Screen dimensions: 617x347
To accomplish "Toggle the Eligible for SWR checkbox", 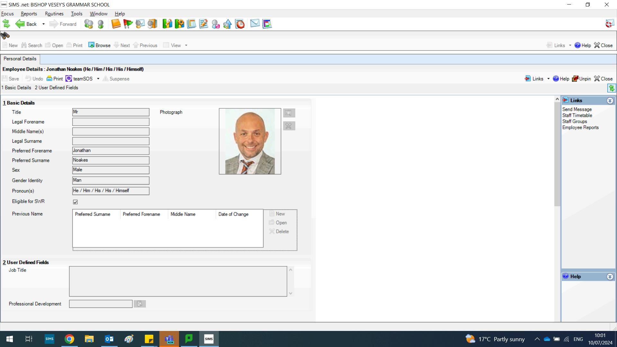I will (75, 202).
